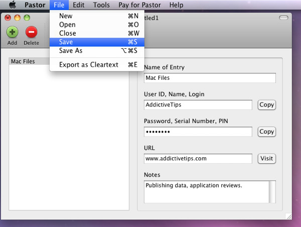This screenshot has width=301, height=227.
Task: Select Save in the File menu
Action: tap(97, 42)
